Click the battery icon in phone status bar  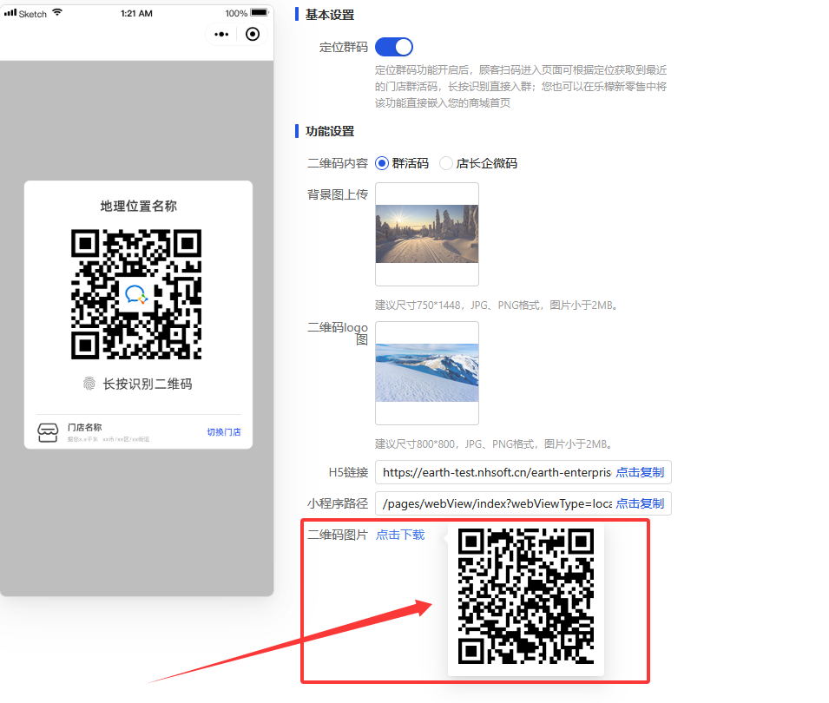(260, 13)
